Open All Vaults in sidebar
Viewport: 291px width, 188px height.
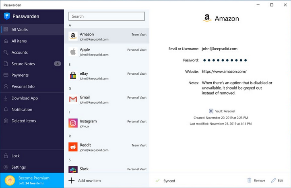(32, 30)
